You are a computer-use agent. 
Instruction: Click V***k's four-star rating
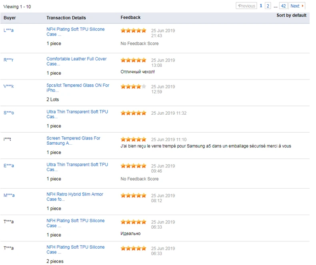[134, 86]
